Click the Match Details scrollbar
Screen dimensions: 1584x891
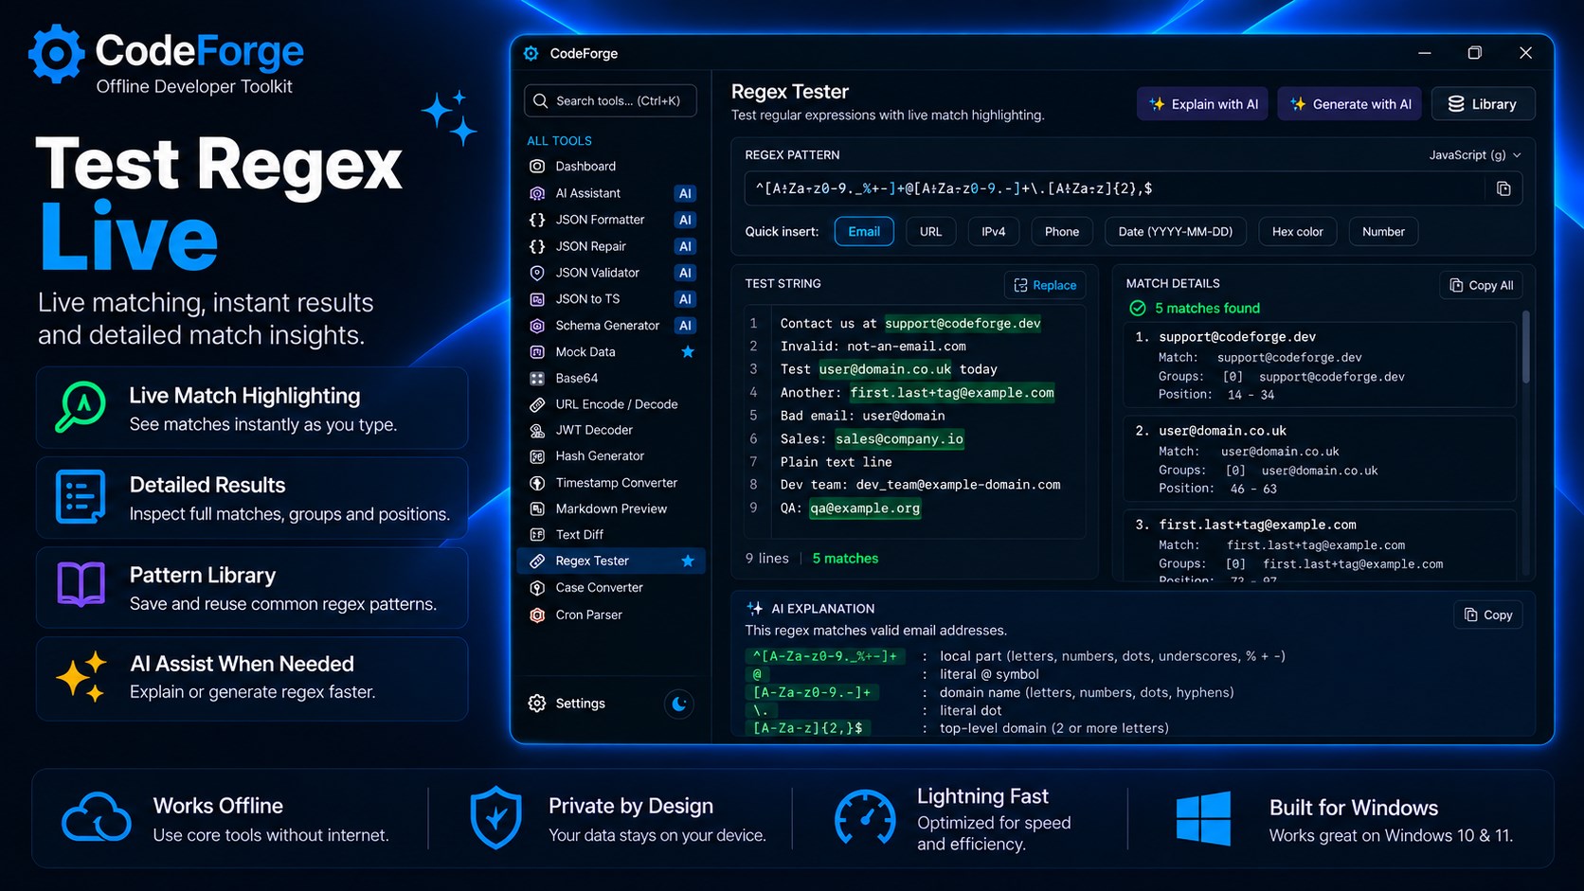tap(1525, 347)
